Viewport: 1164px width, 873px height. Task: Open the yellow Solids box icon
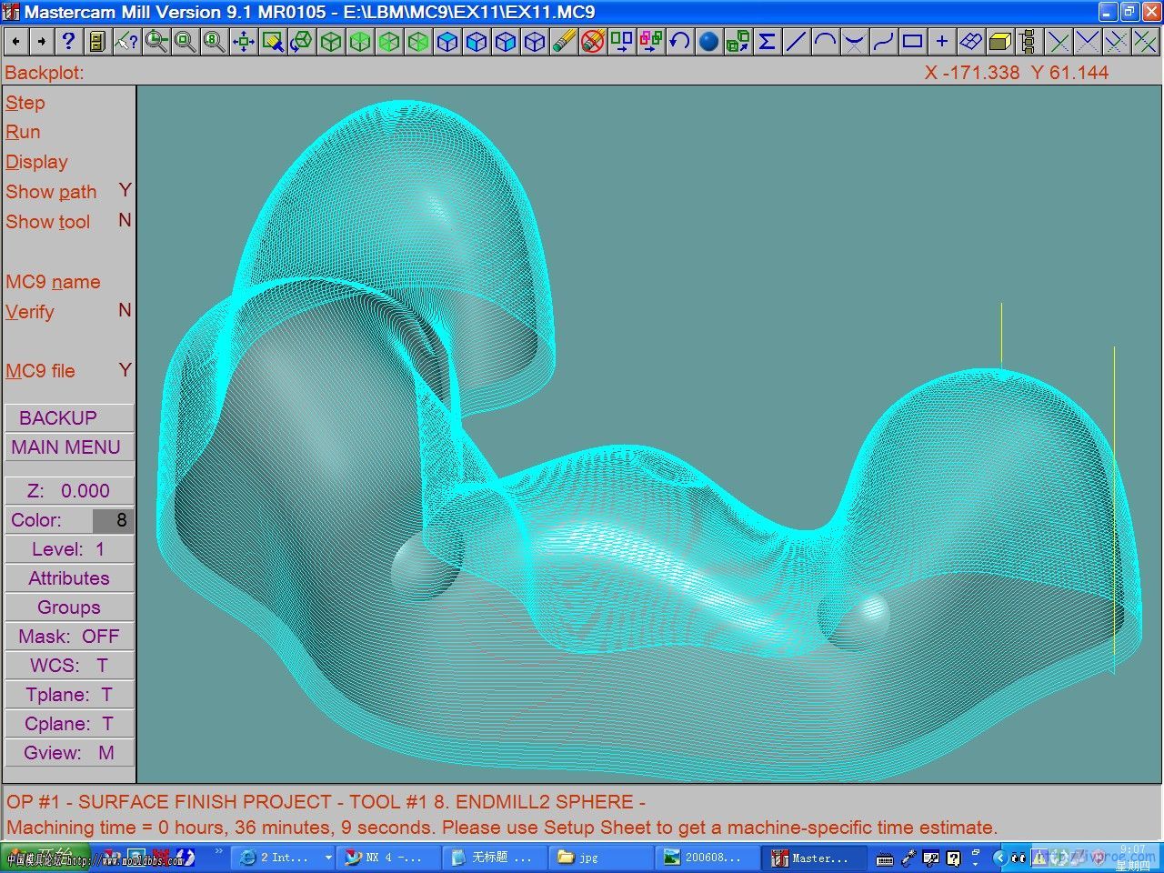pyautogui.click(x=999, y=42)
